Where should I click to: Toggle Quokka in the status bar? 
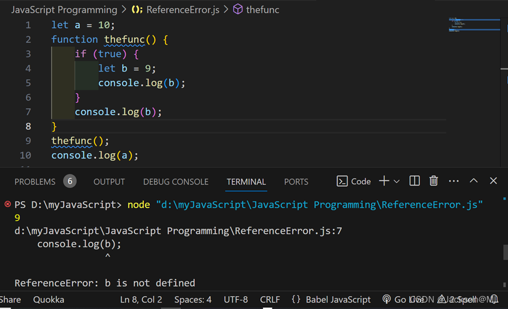point(49,300)
